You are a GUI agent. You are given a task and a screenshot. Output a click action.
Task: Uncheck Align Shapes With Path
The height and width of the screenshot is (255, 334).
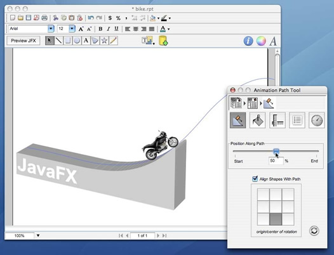pyautogui.click(x=255, y=179)
